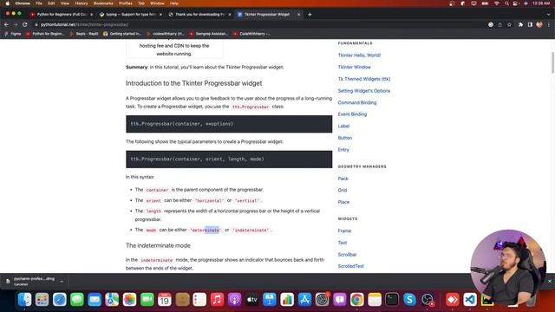Open Maps from the dock
Screen dimensions: 555x312
tap(112, 300)
